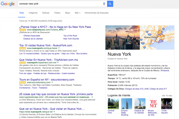Open the Central Park thumbnail
The image size is (179, 119).
[113, 103]
